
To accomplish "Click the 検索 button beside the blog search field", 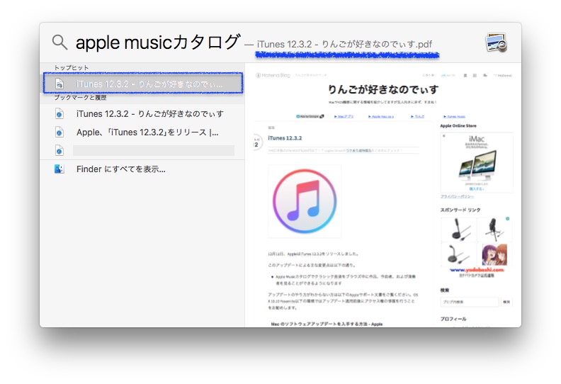I will pyautogui.click(x=506, y=302).
